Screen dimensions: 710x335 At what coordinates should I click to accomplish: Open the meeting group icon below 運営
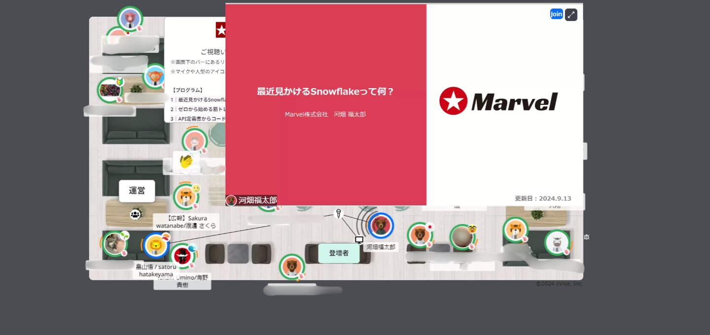(x=135, y=214)
